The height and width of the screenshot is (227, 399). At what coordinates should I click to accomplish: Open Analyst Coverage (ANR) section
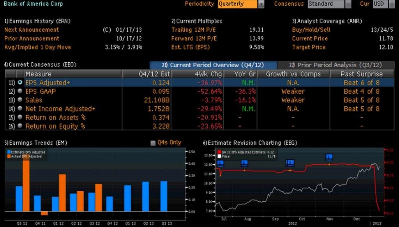327,21
